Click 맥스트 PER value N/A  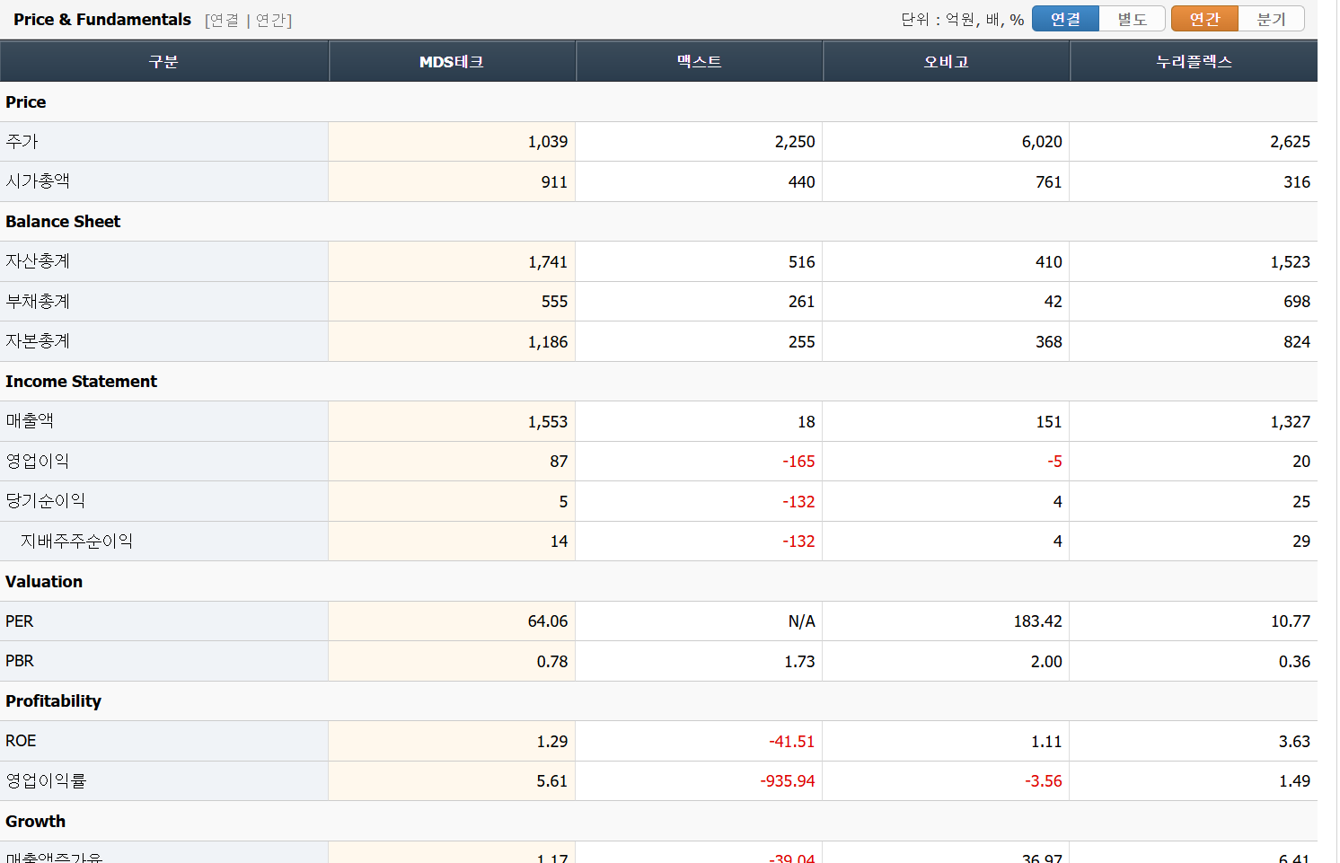801,621
